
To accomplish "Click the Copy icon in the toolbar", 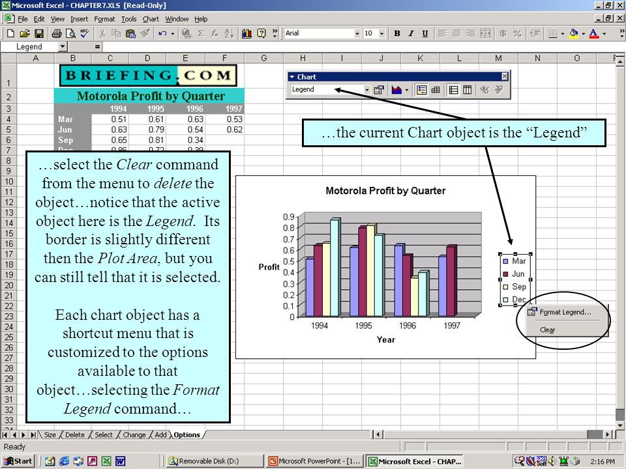I will coord(116,33).
